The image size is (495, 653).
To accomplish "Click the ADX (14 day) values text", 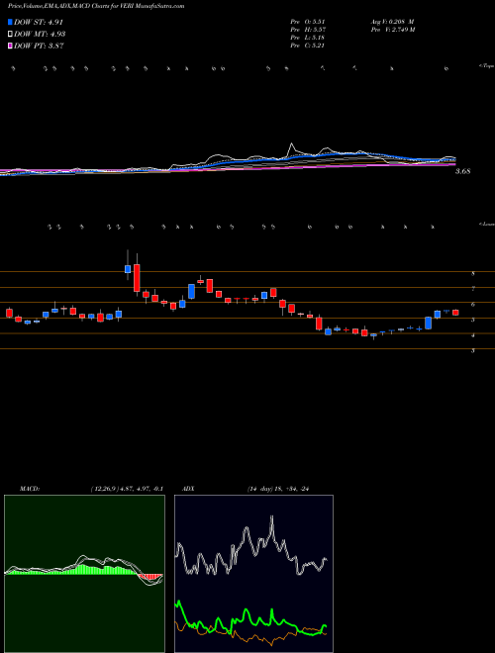I will 277,489.
